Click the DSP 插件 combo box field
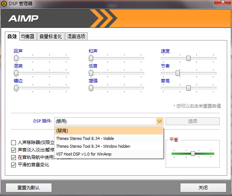 [109, 121]
